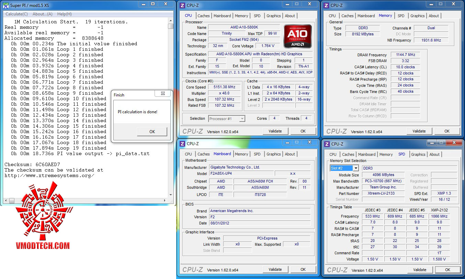465x279 pixels.
Task: Click Validate in the CPU-Z SPD window
Action: 420,270
